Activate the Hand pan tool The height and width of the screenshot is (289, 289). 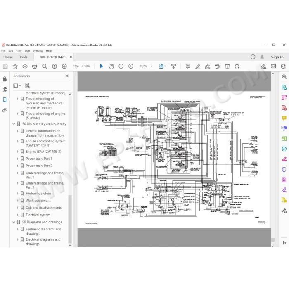[111, 66]
